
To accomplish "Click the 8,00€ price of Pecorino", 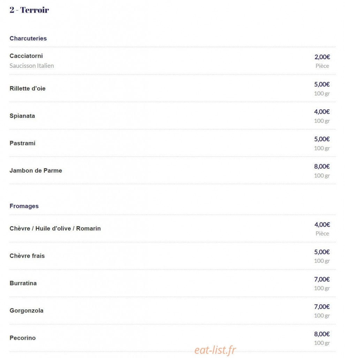I will tap(322, 334).
